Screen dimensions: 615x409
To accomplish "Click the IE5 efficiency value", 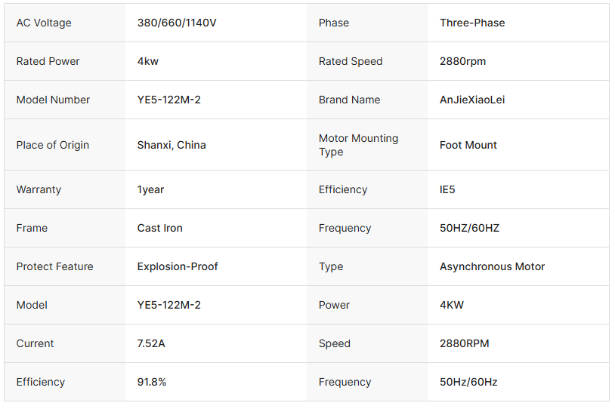I will pyautogui.click(x=447, y=189).
